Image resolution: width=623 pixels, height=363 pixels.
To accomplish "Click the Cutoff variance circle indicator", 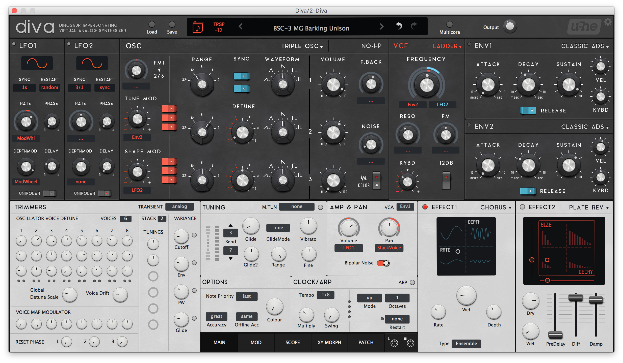I will coord(194,235).
